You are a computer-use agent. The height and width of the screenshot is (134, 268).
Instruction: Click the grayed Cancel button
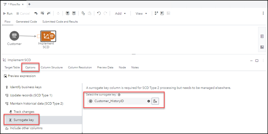tap(23, 13)
